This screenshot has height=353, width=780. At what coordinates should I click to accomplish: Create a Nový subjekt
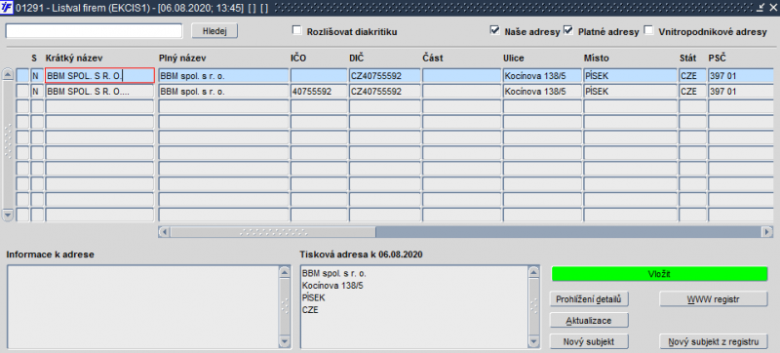point(589,342)
